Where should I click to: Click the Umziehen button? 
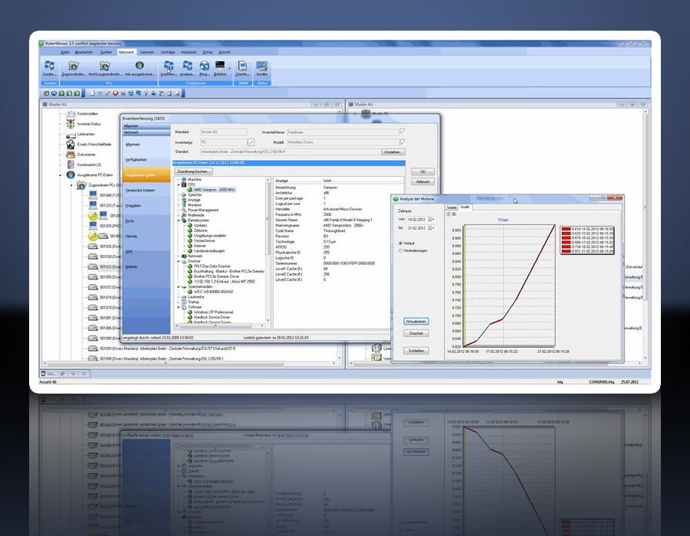(x=393, y=152)
